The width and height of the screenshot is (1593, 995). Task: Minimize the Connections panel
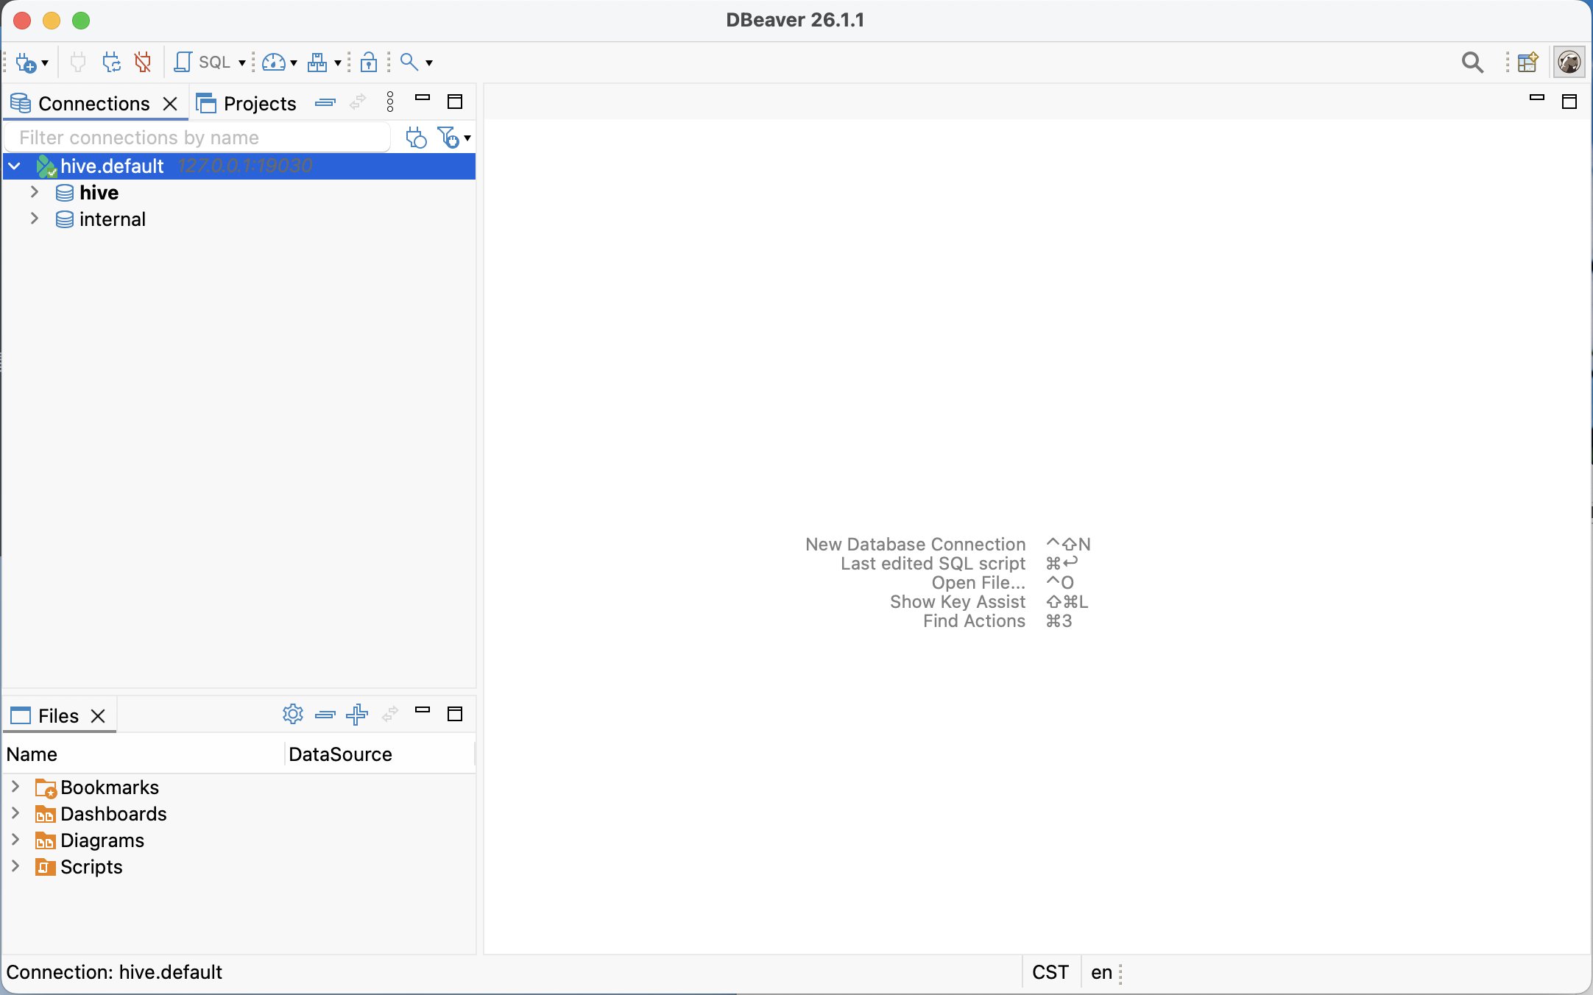point(423,98)
